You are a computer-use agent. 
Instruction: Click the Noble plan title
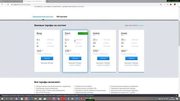[x=96, y=33]
